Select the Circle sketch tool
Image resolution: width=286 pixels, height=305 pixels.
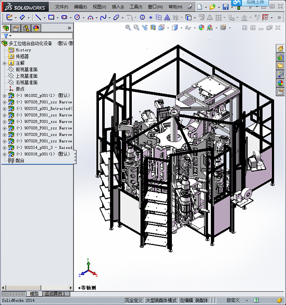pos(77,17)
